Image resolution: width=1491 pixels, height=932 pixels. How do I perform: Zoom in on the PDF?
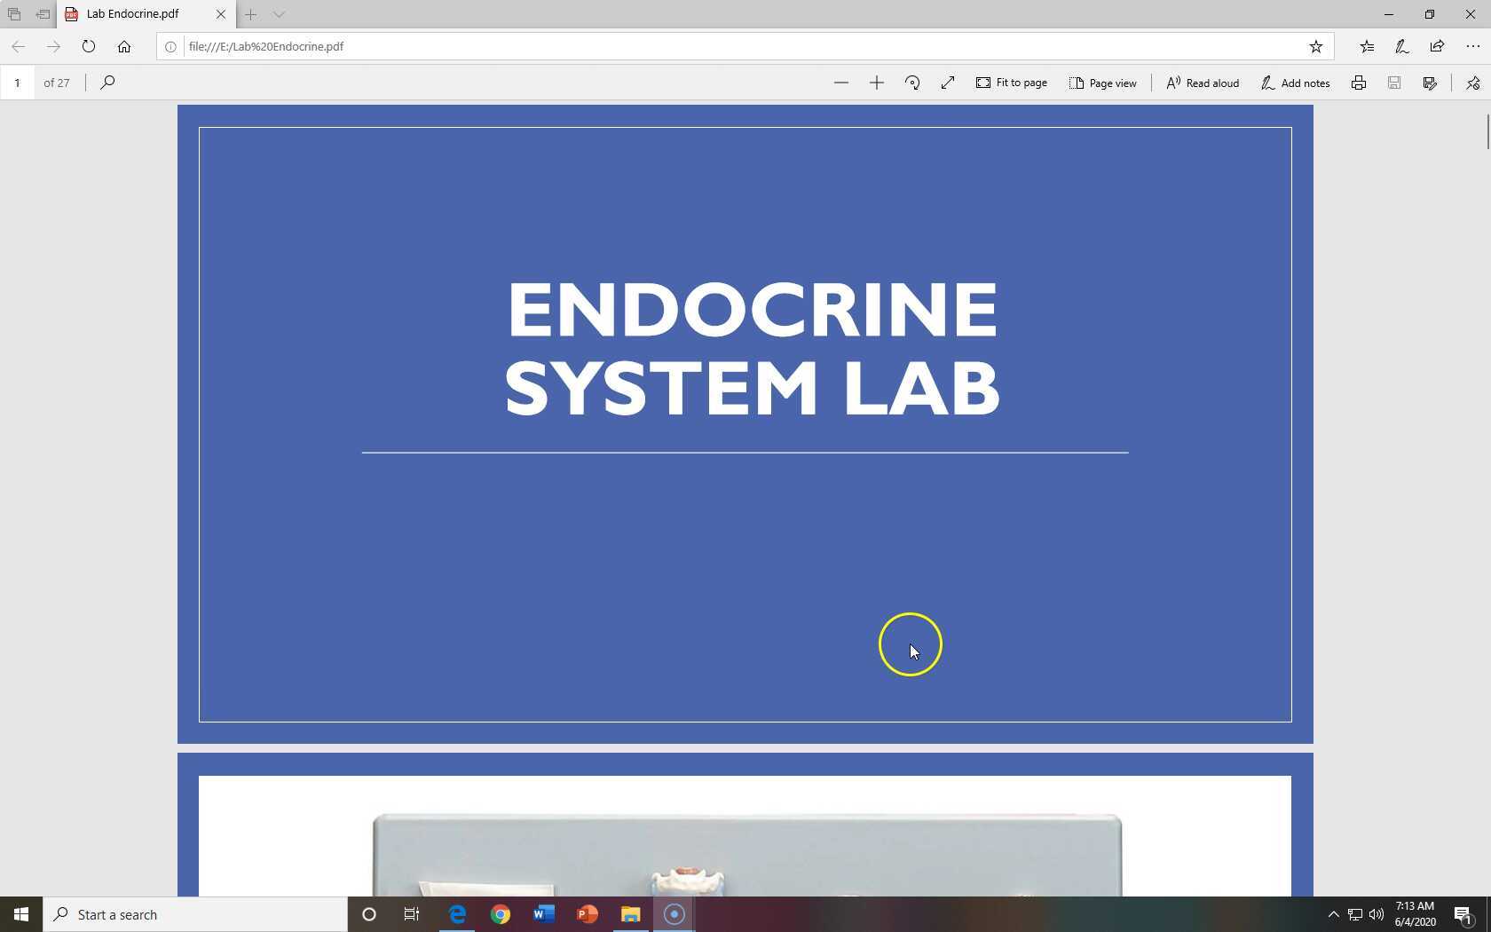(x=877, y=83)
